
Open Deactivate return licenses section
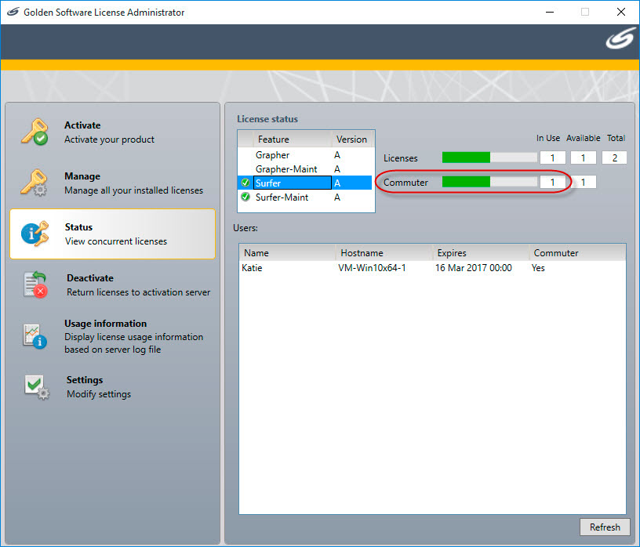click(x=113, y=285)
